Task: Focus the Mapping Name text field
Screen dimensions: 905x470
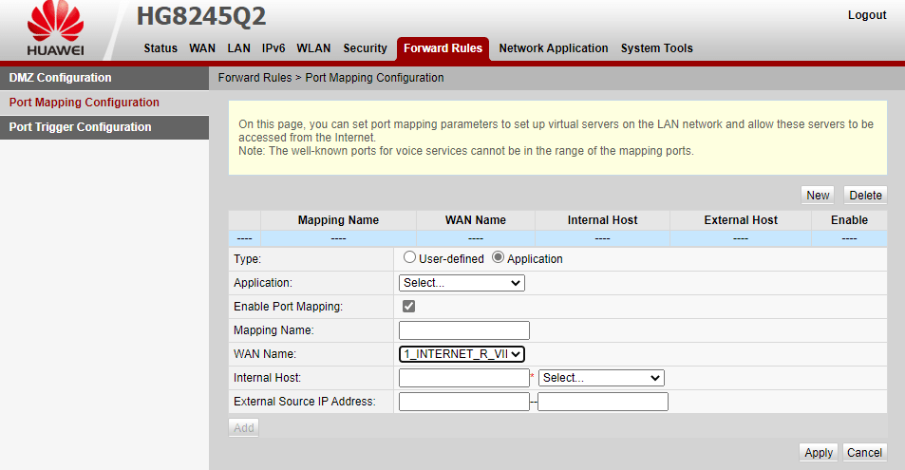Action: 463,330
